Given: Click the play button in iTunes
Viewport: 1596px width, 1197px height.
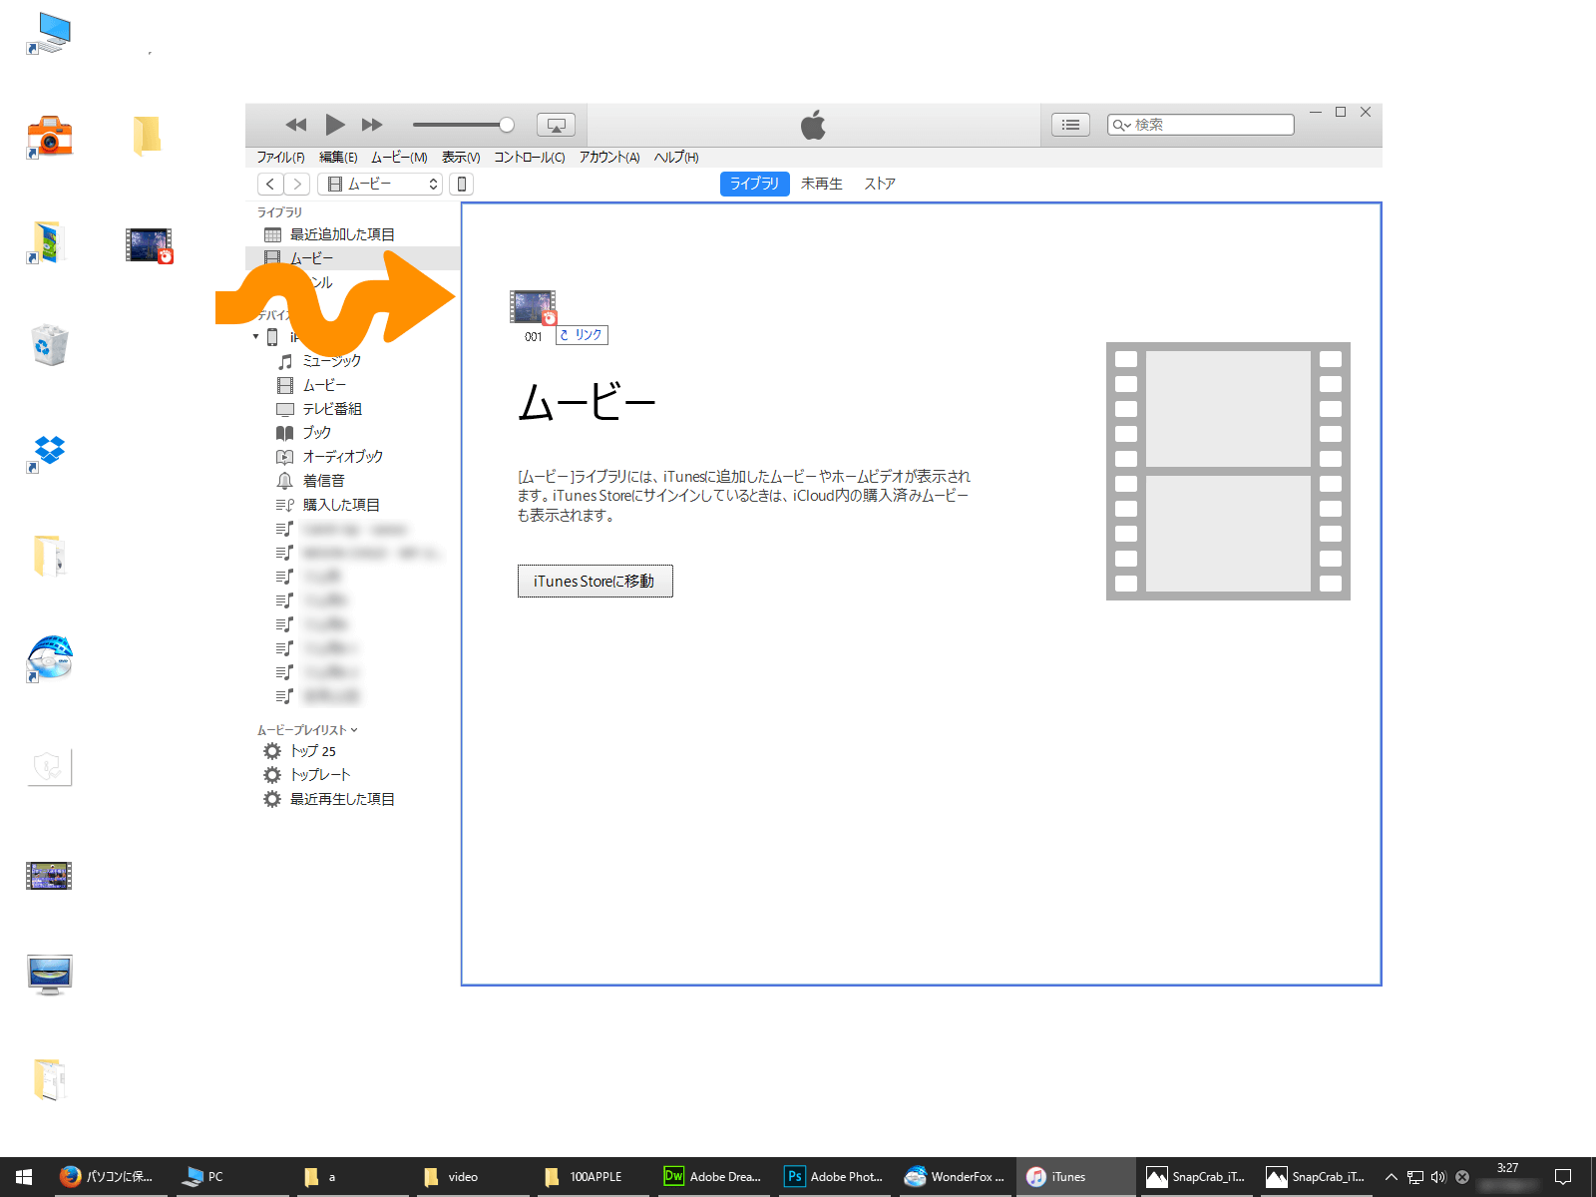Looking at the screenshot, I should (x=335, y=125).
